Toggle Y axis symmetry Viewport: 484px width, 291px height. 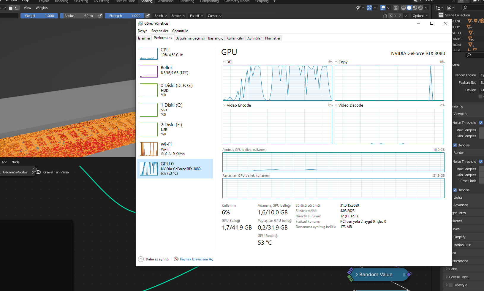(396, 16)
